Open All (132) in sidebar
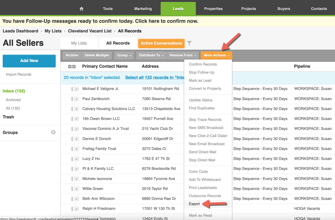Viewport: 335px width, 220px height. (x=13, y=109)
